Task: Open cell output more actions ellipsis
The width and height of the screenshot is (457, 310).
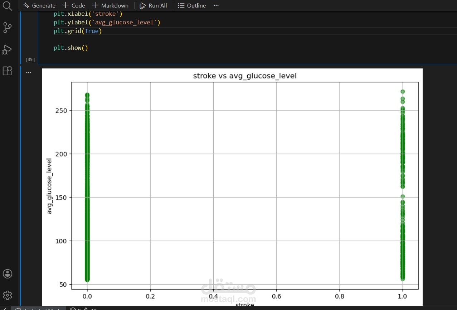Action: point(29,72)
